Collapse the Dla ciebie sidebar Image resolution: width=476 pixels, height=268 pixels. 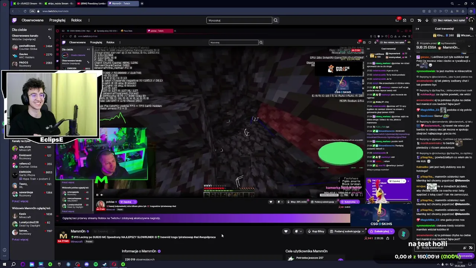click(50, 29)
